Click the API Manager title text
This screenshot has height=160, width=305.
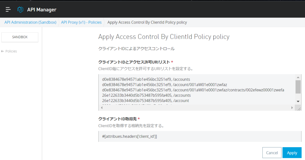(x=41, y=10)
